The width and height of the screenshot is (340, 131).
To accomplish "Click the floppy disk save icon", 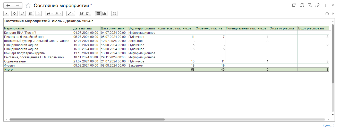I will (294, 5).
